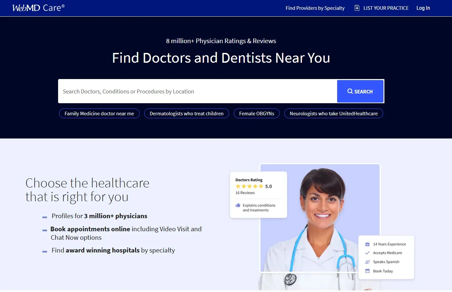
Task: Click the first star in Doctors Rating
Action: coord(238,186)
